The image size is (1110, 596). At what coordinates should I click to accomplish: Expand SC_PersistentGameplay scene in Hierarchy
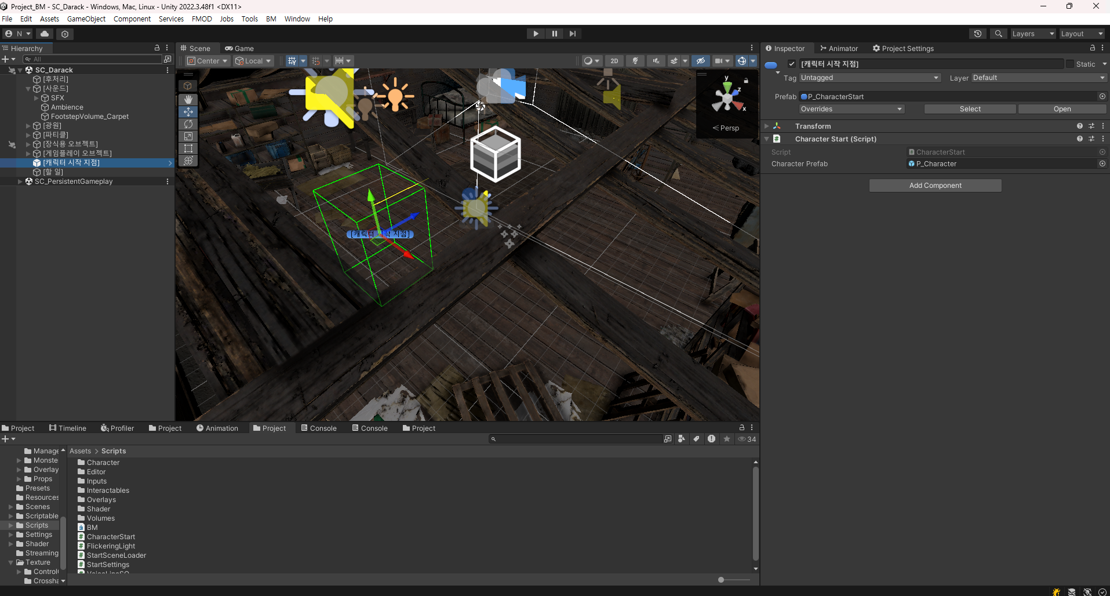click(x=20, y=181)
